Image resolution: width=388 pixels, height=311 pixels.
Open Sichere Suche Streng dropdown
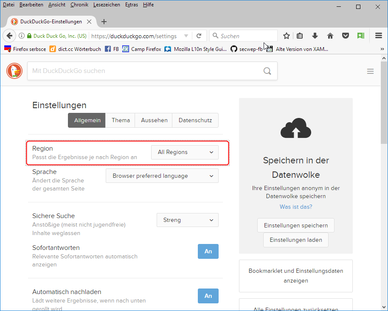pyautogui.click(x=188, y=220)
